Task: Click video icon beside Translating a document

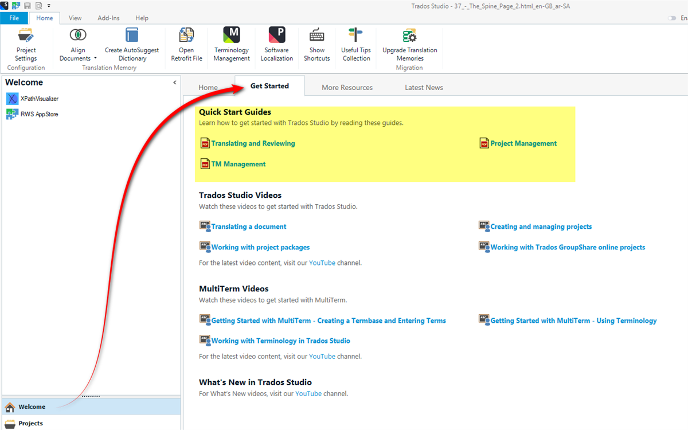Action: 205,226
